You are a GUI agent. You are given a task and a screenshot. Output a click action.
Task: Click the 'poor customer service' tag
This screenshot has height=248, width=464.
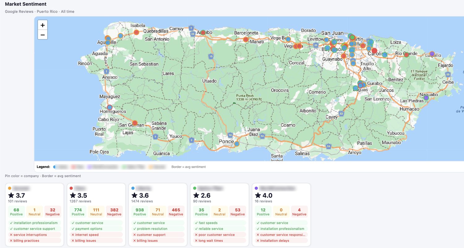coord(220,235)
